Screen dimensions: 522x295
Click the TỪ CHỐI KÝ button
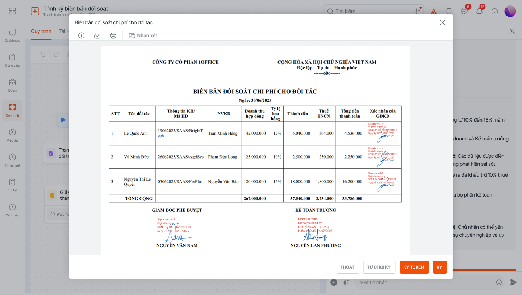point(379,267)
